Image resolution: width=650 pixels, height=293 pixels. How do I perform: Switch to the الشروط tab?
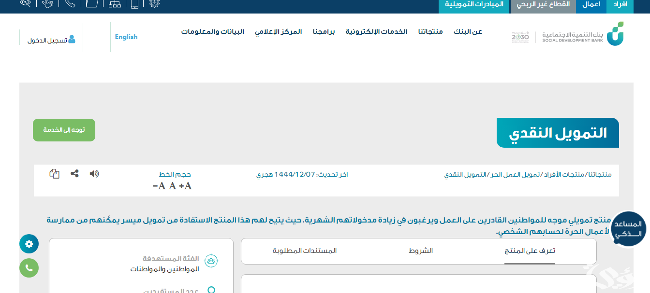coord(421,251)
